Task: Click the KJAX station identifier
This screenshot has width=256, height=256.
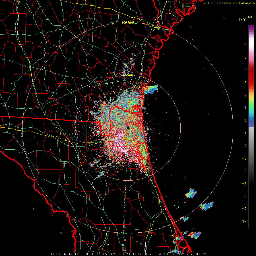Action: click(x=164, y=254)
